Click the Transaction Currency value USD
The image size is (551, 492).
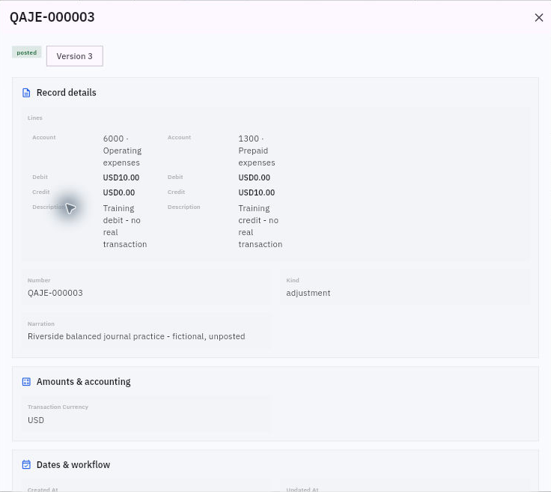click(36, 420)
